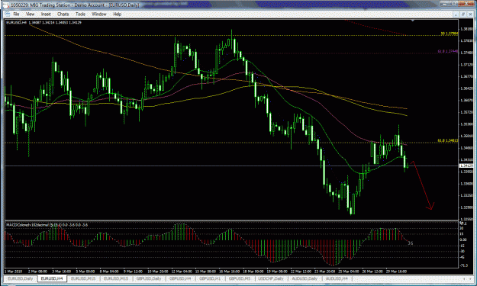Click the '18 Mar 00:00' time axis label
The image size is (477, 286).
pyautogui.click(x=253, y=271)
